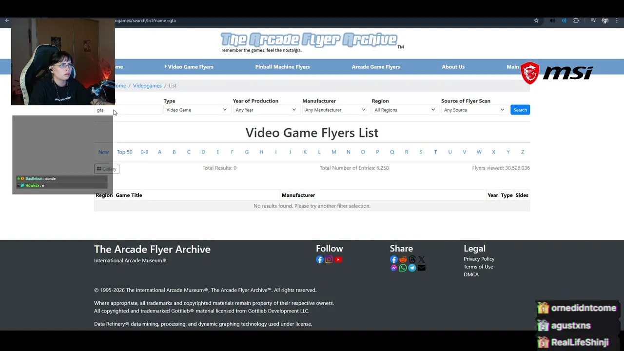This screenshot has height=351, width=624.
Task: Open the Video Game Flyers nav menu
Action: pos(189,67)
